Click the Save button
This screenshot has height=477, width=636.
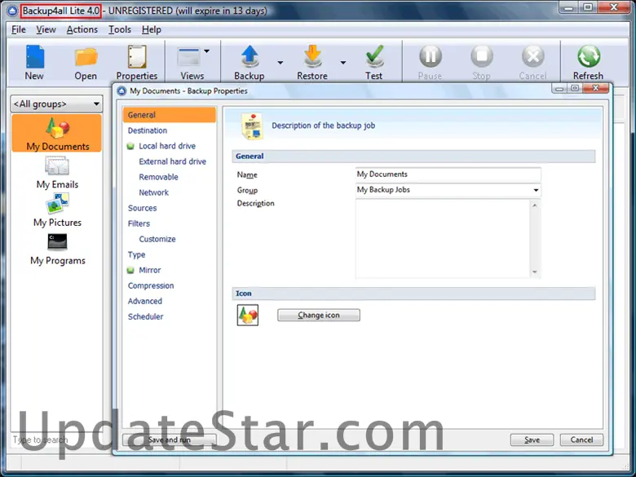click(x=532, y=439)
